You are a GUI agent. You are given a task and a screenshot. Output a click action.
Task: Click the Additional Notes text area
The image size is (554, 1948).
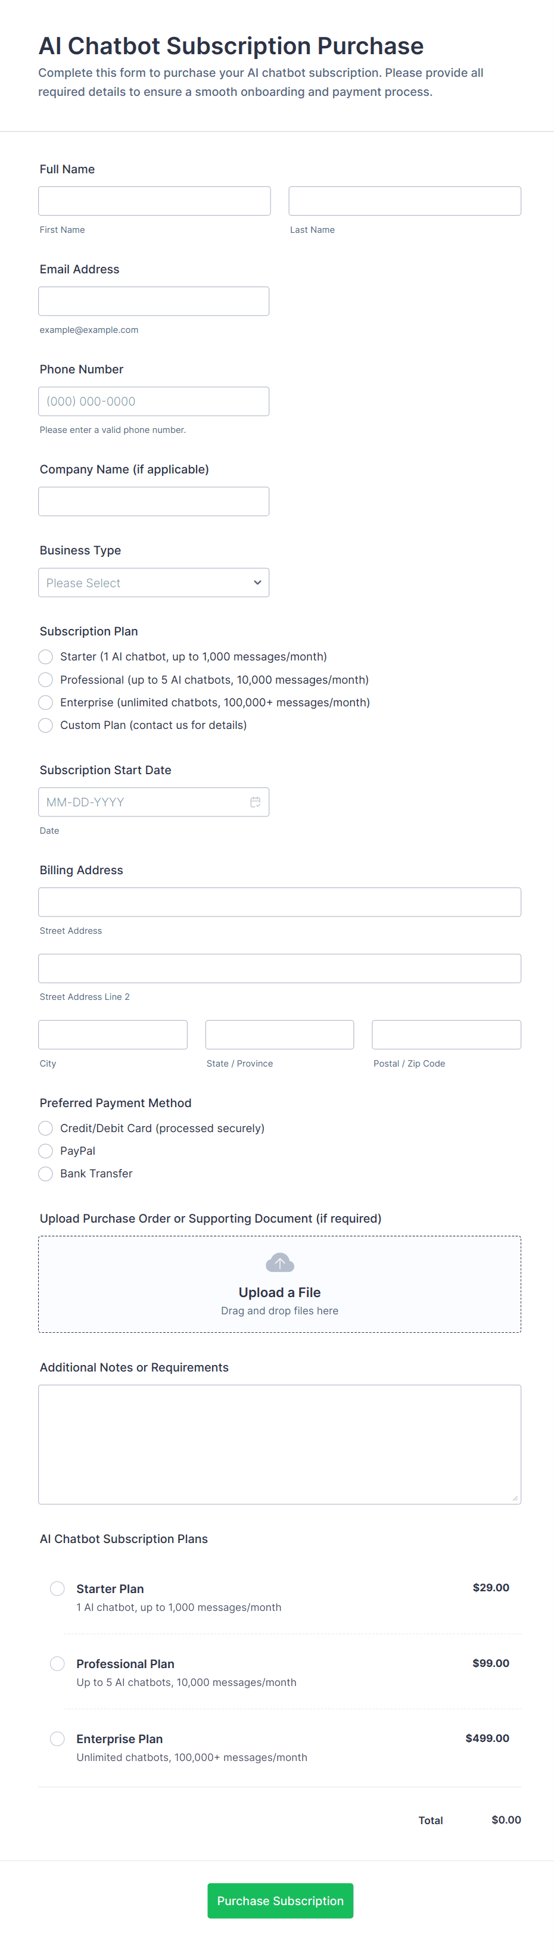click(x=279, y=1444)
